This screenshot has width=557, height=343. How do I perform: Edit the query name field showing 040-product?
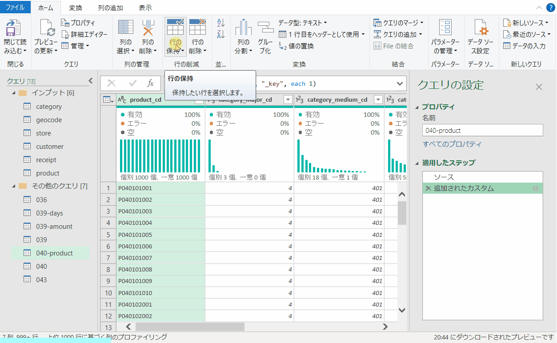[x=482, y=130]
